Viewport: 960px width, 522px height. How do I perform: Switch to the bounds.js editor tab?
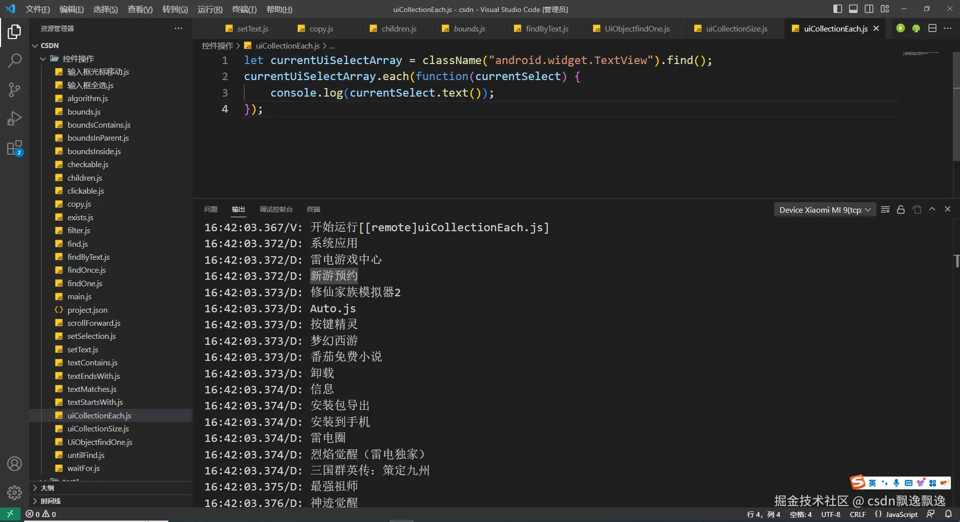pyautogui.click(x=469, y=29)
